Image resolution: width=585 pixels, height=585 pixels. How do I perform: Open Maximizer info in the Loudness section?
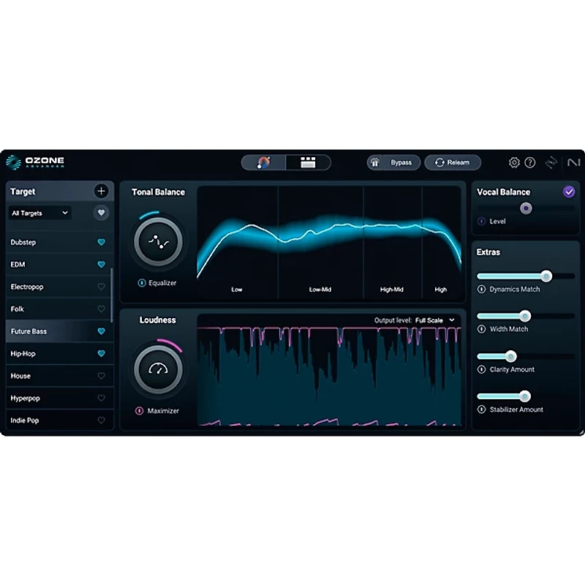140,411
